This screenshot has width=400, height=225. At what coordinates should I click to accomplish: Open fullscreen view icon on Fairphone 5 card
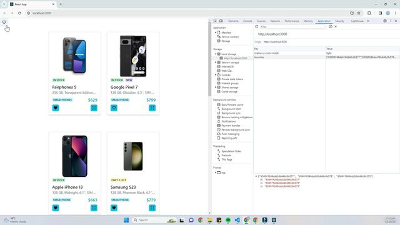[94, 108]
